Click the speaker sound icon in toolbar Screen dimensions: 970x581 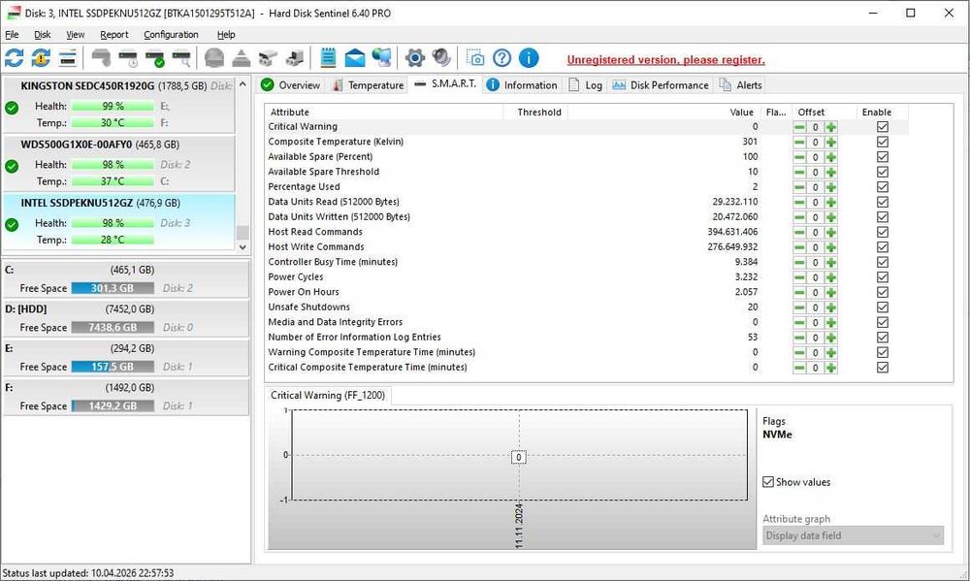[x=441, y=58]
